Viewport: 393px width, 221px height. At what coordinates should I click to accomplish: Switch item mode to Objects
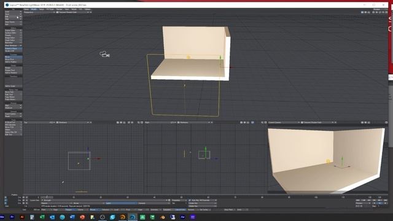(x=56, y=203)
